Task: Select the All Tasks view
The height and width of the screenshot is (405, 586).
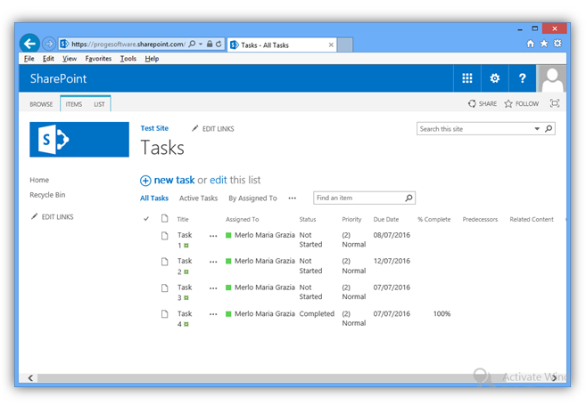Action: pos(154,198)
